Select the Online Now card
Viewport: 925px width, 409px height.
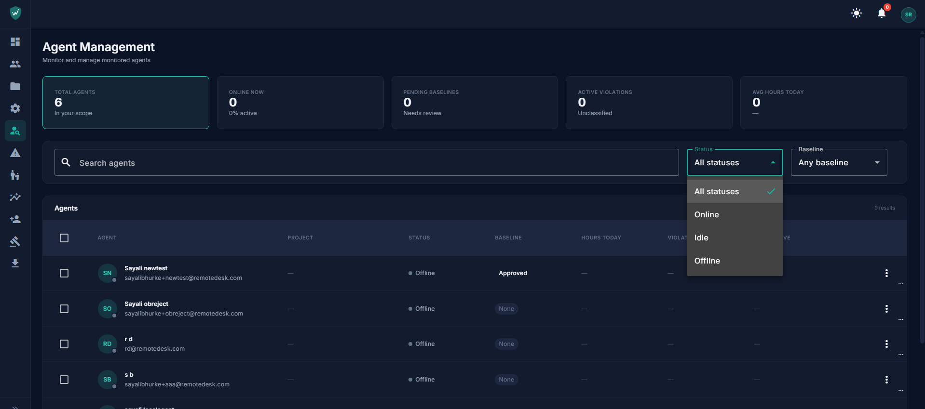pos(300,103)
